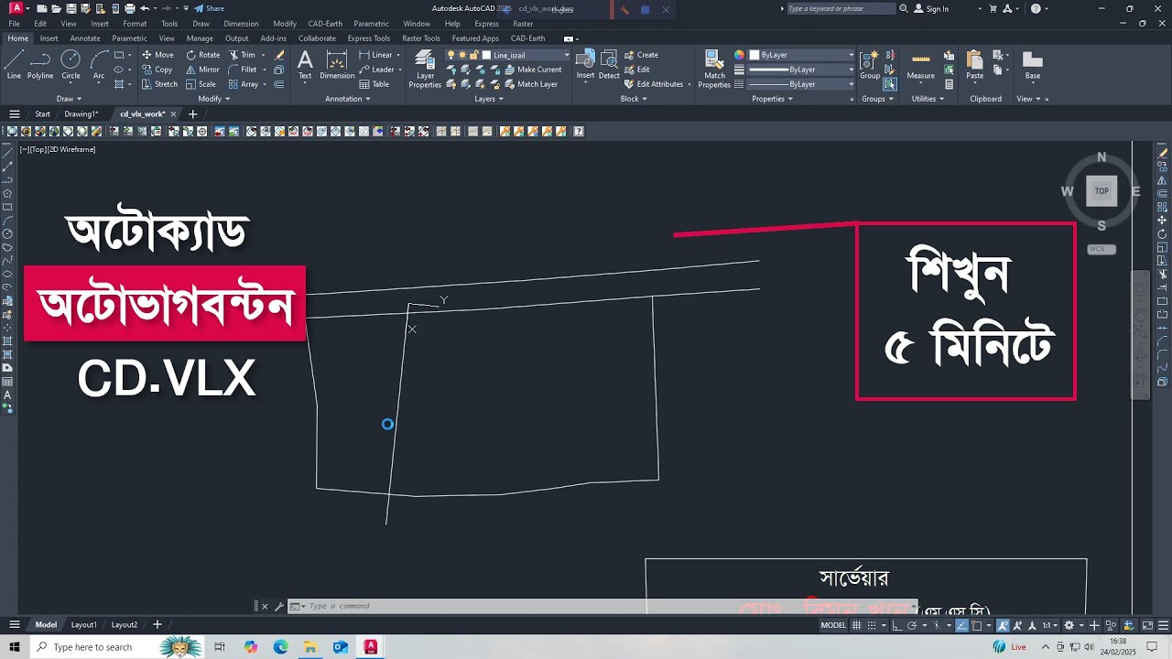Toggle object snap tracking in status bar
This screenshot has height=659, width=1172.
tap(962, 625)
